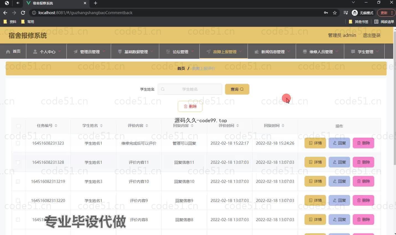The height and width of the screenshot is (235, 396).
Task: Click 回复 for the 评价内容10 row
Action: coord(339,181)
